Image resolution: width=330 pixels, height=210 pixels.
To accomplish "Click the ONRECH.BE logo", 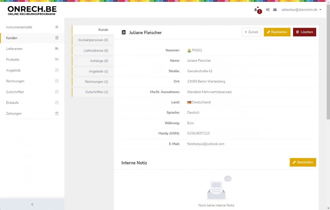I will pos(32,10).
